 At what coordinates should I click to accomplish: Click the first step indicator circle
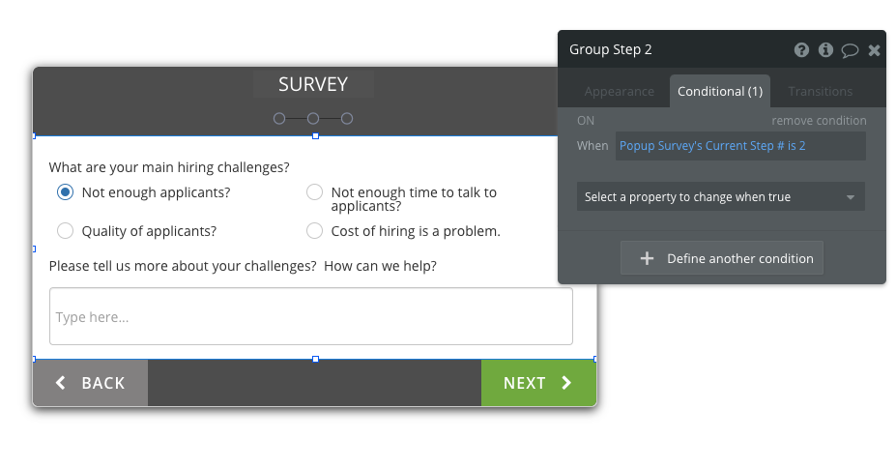click(279, 118)
